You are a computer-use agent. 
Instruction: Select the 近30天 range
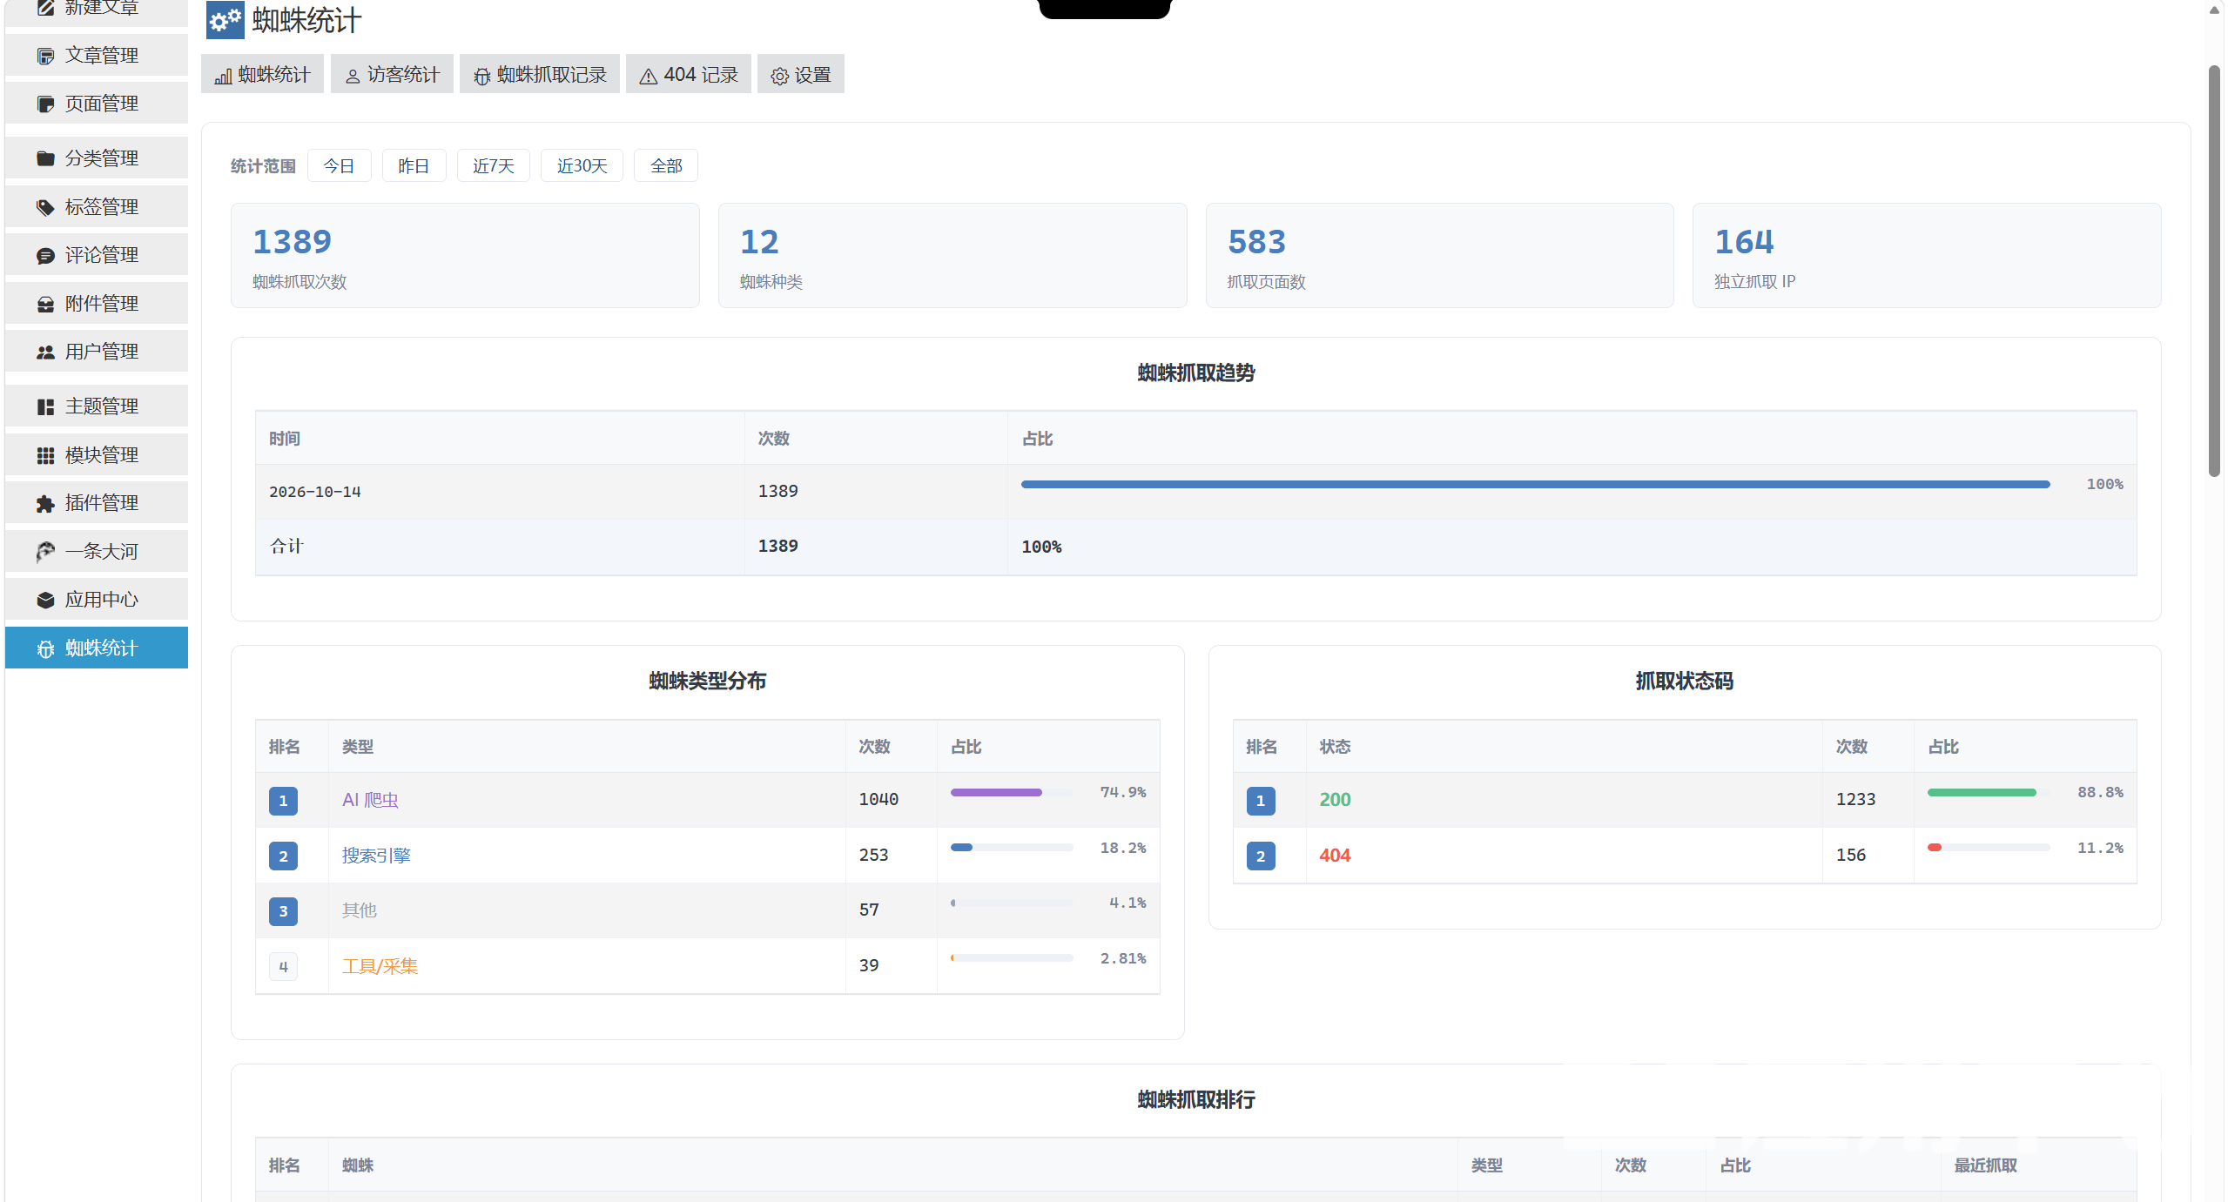click(x=582, y=165)
